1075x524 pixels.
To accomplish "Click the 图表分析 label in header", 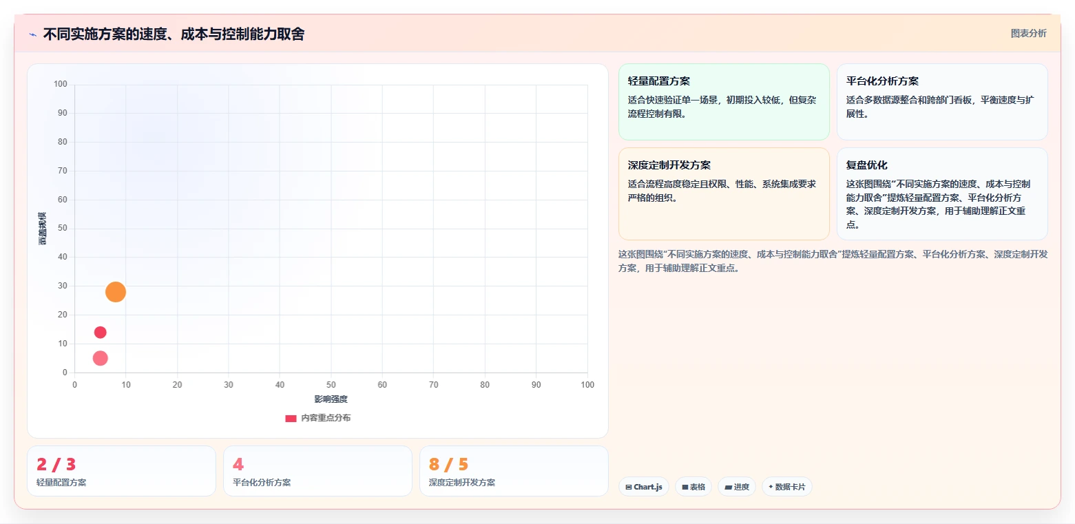I will pyautogui.click(x=1028, y=33).
